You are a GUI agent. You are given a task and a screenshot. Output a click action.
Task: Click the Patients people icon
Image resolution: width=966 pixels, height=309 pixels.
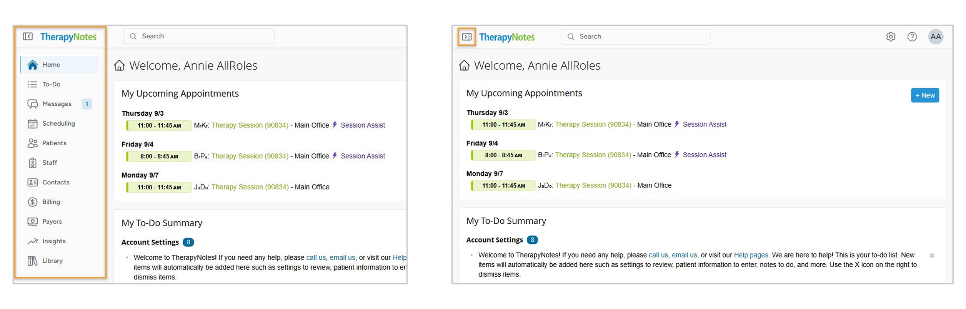coord(33,143)
